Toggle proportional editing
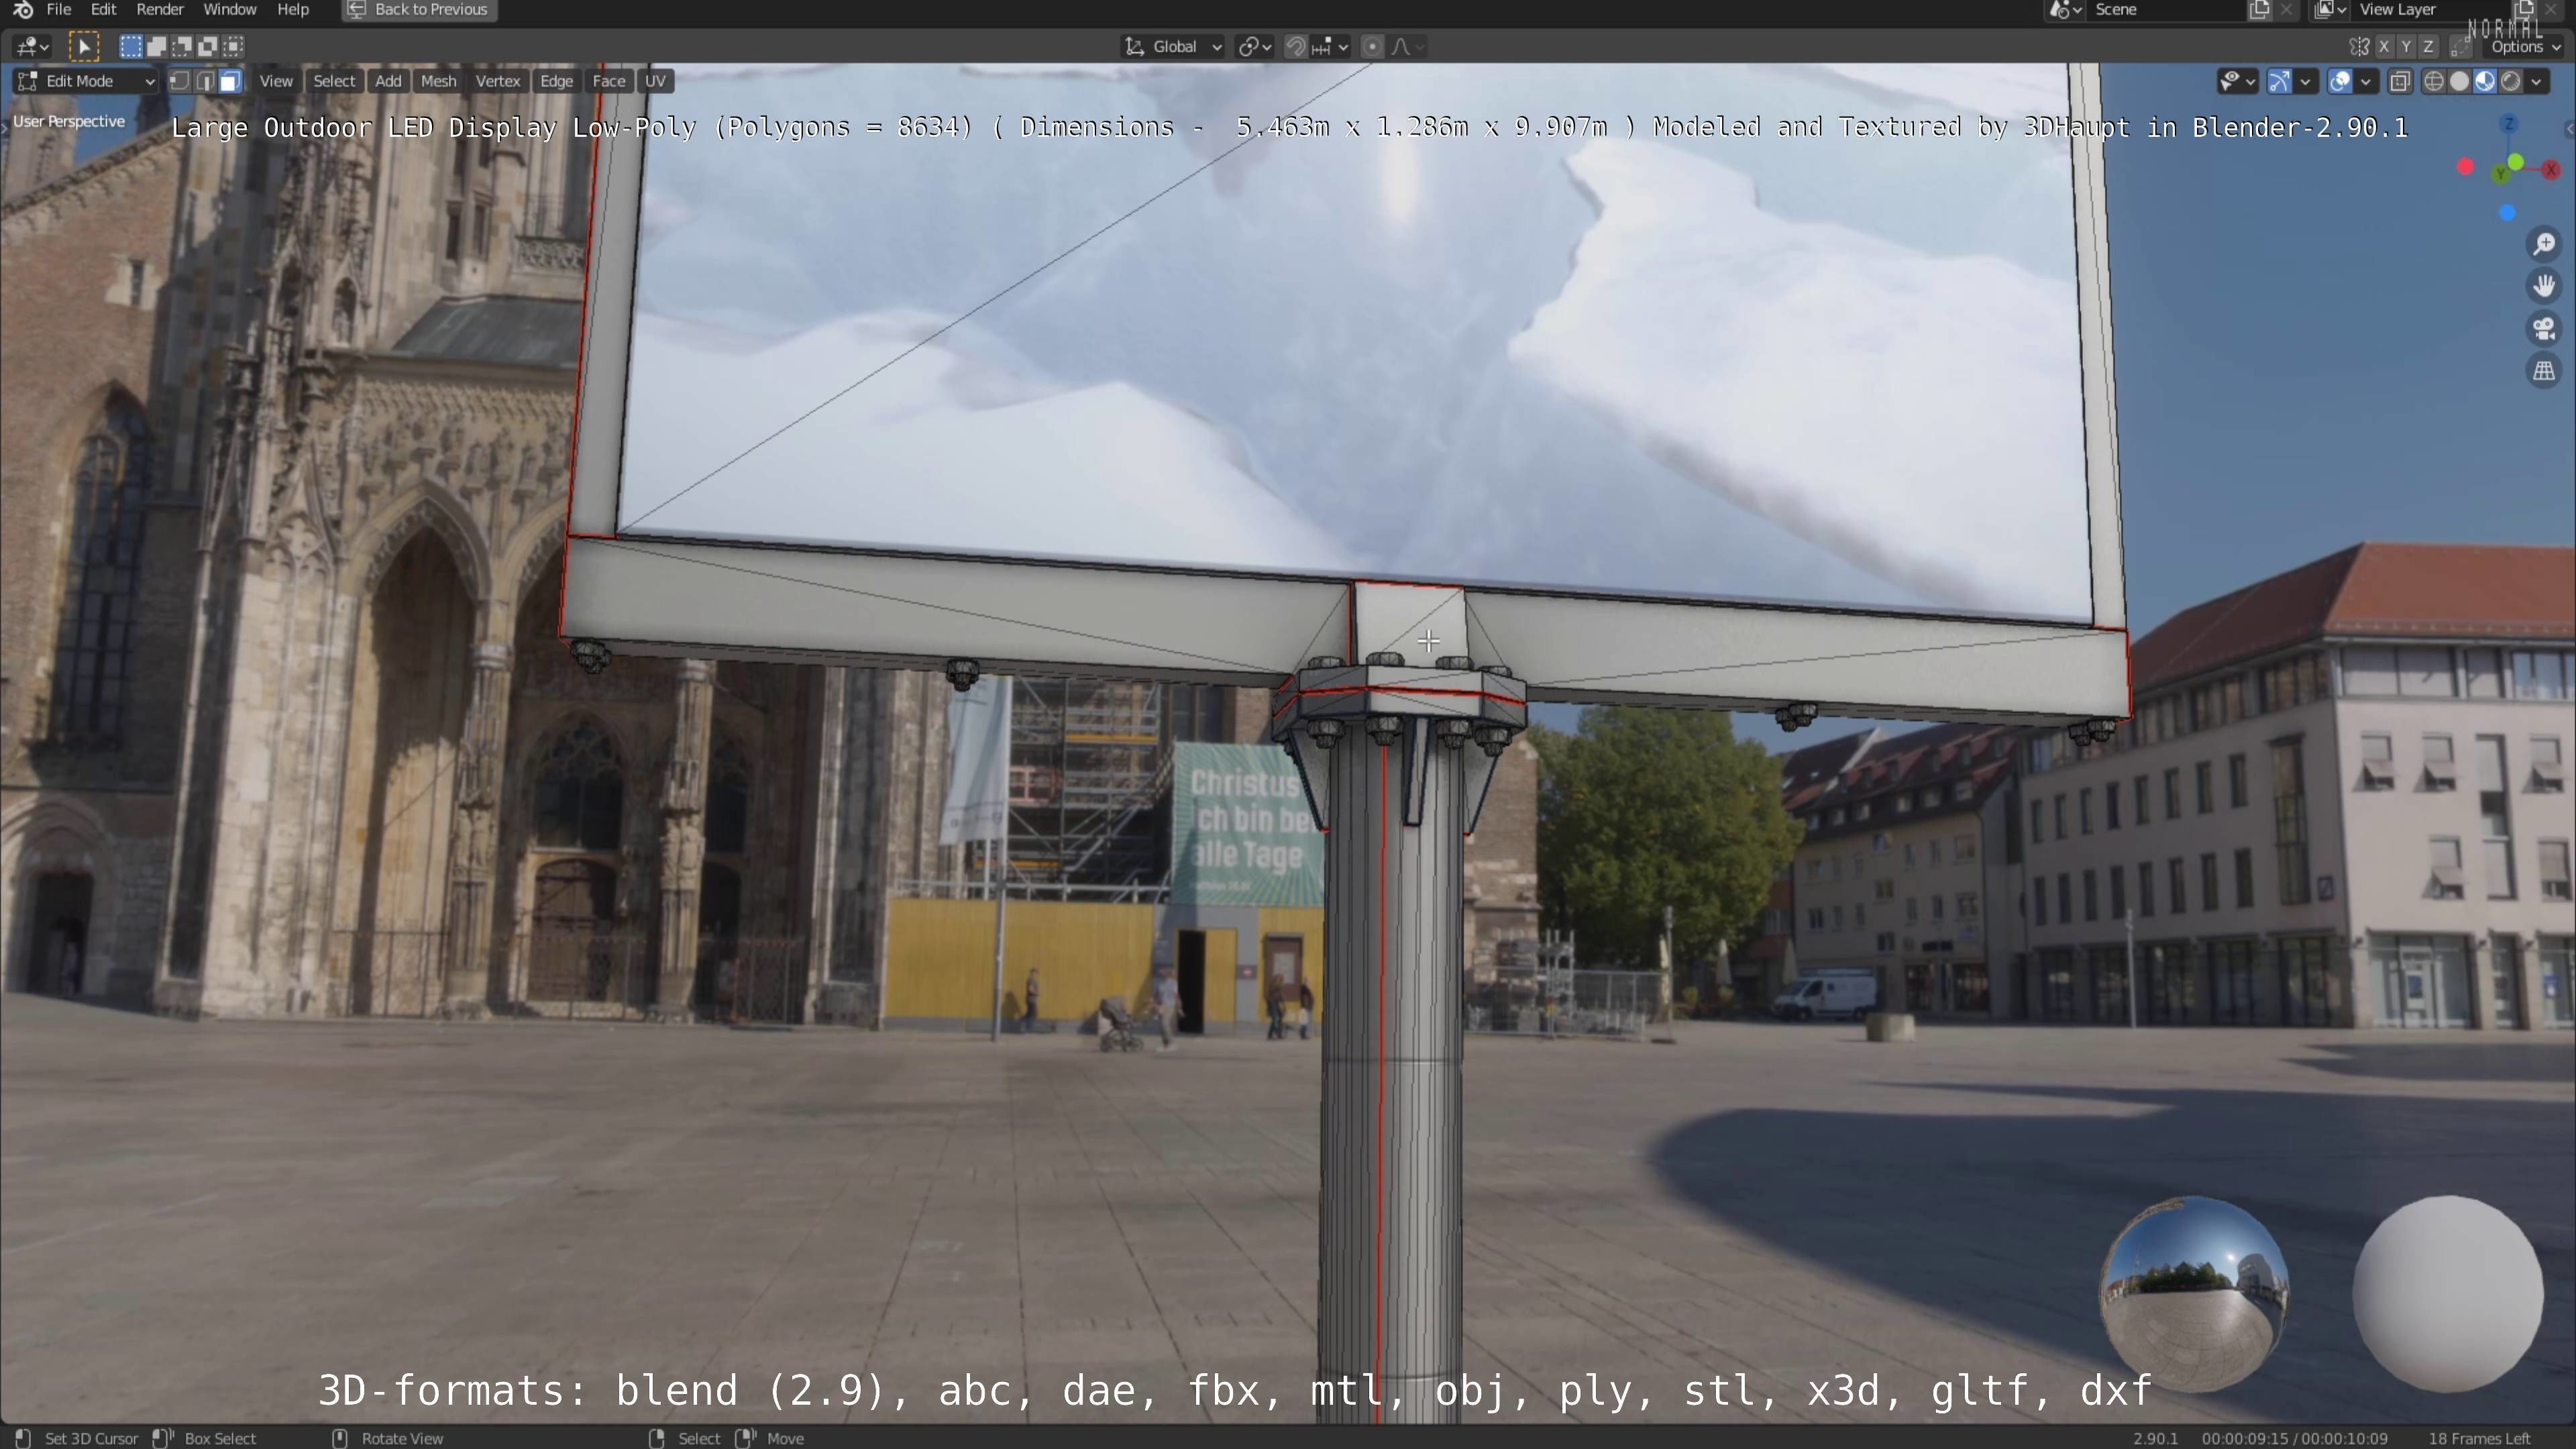The width and height of the screenshot is (2576, 1449). click(x=1373, y=46)
